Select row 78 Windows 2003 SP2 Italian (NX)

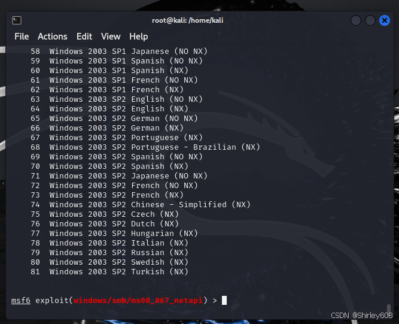(109, 243)
